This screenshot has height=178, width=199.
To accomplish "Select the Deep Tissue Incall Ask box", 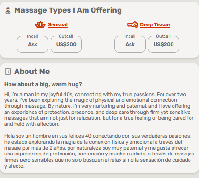I will [x=130, y=44].
